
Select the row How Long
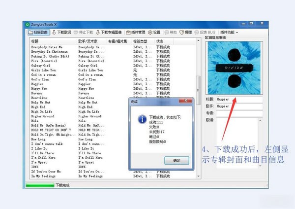[79, 139]
